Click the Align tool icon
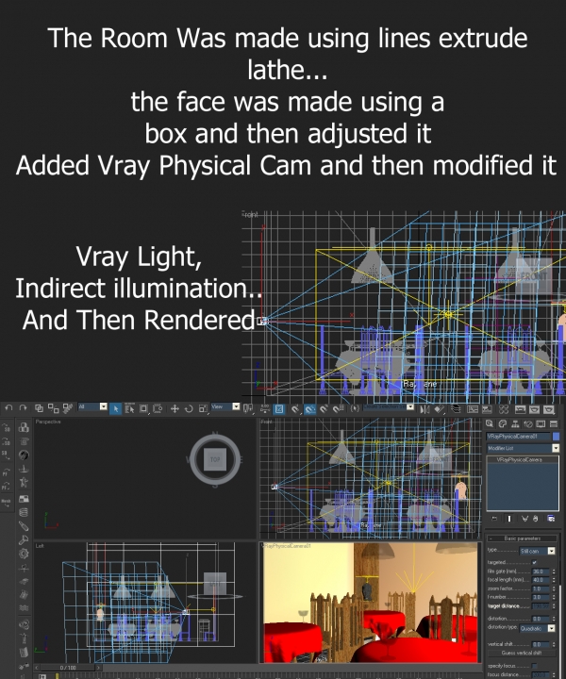Screen dimensions: 566x679 439,408
